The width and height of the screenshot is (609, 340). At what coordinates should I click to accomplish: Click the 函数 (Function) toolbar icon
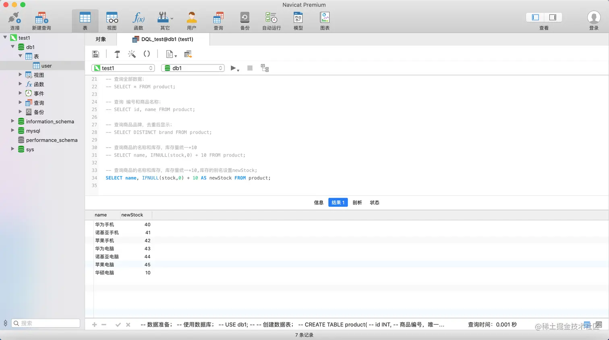(139, 21)
